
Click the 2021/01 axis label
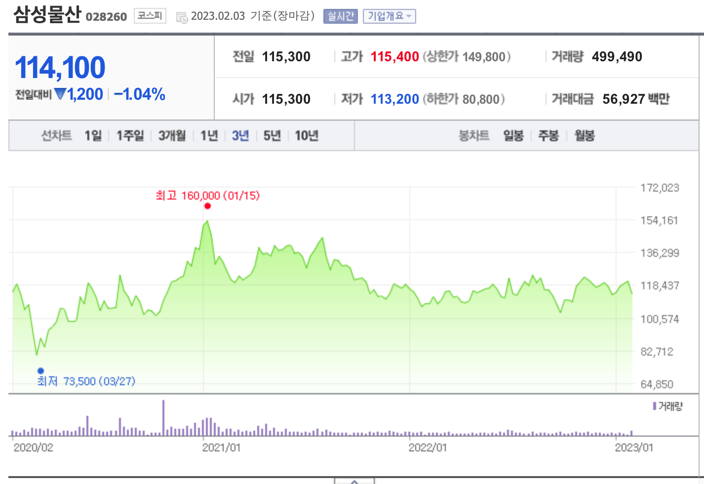point(221,447)
